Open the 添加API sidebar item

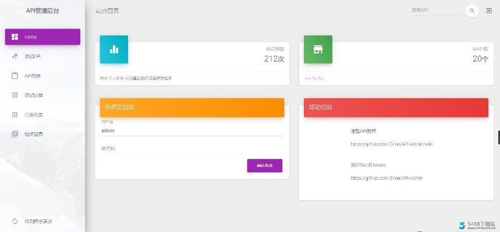point(33,56)
